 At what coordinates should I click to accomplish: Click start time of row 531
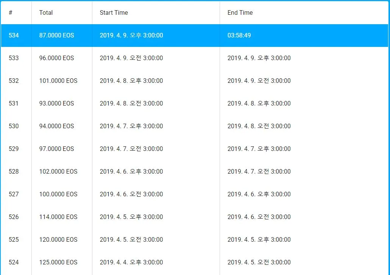click(131, 103)
